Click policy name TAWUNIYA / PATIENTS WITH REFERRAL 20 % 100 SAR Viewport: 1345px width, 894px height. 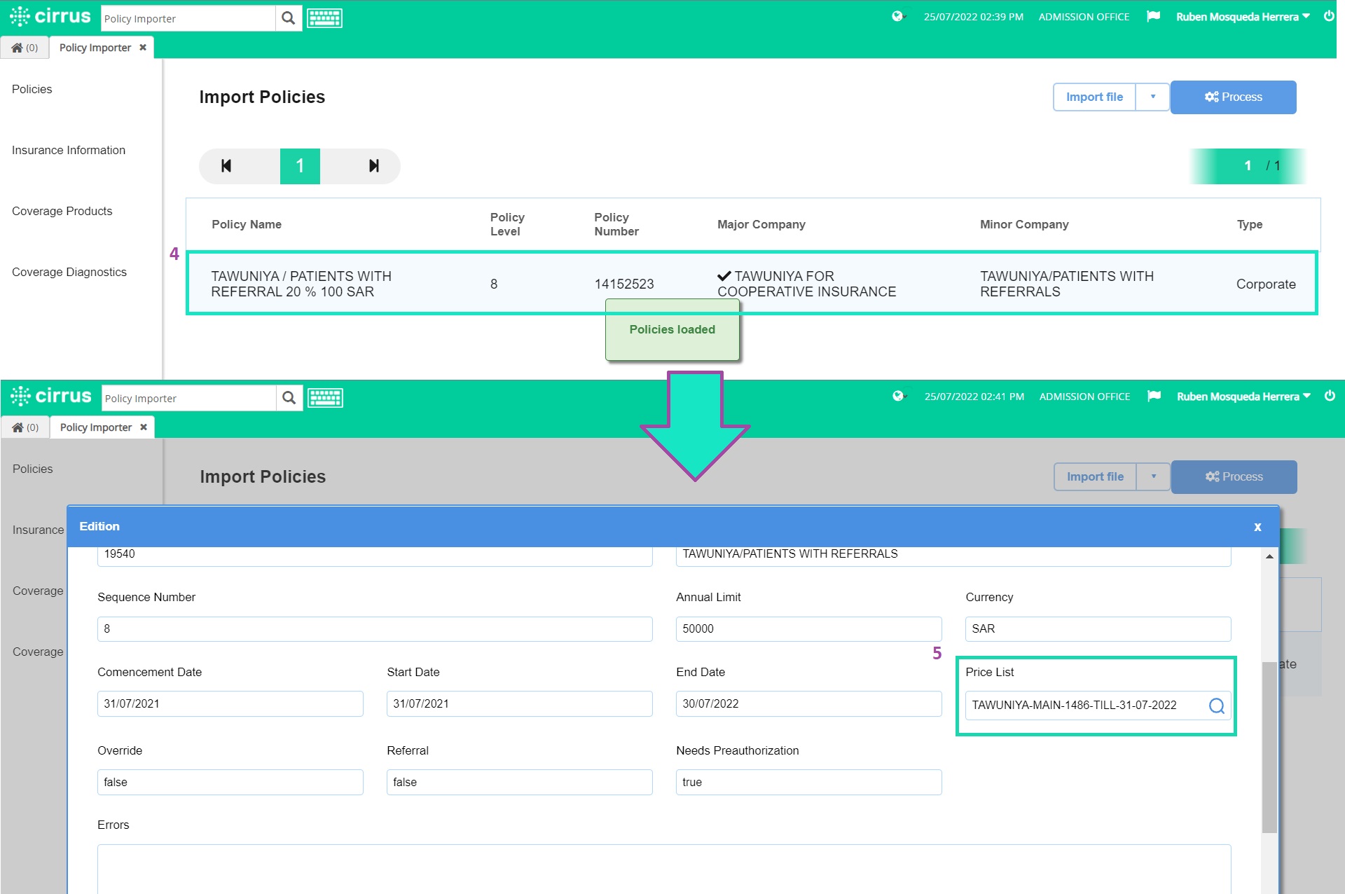click(x=301, y=284)
